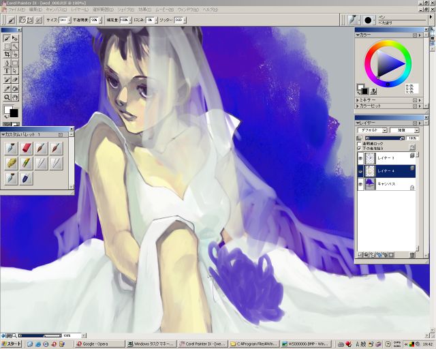This screenshot has width=436, height=349.
Task: Expand the カラーセット panel
Action: (358, 106)
